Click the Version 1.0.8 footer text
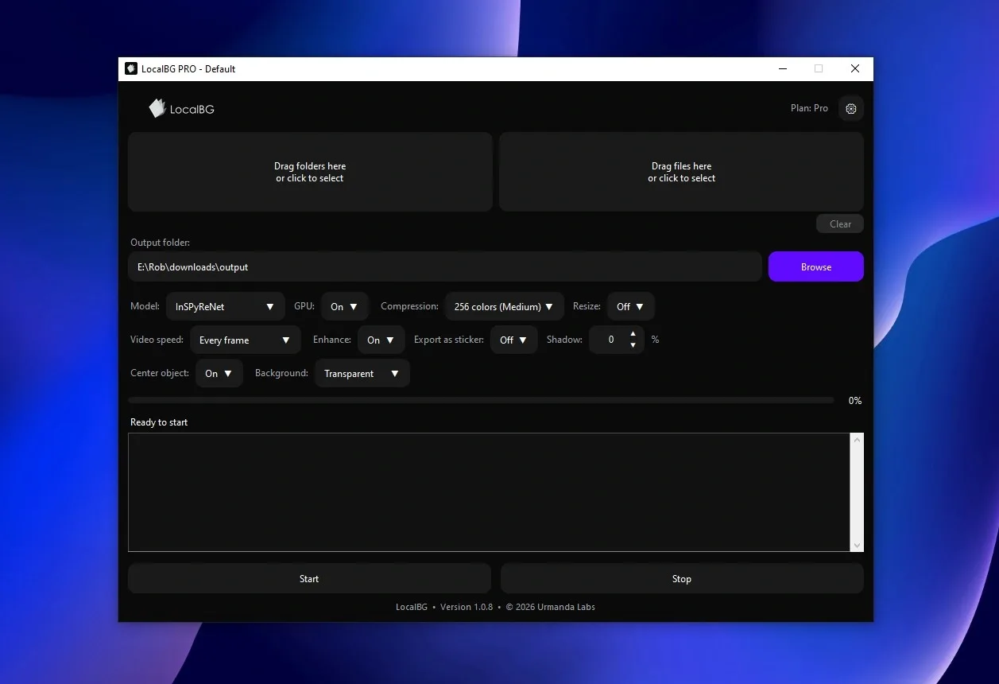Image resolution: width=999 pixels, height=684 pixels. [x=467, y=607]
